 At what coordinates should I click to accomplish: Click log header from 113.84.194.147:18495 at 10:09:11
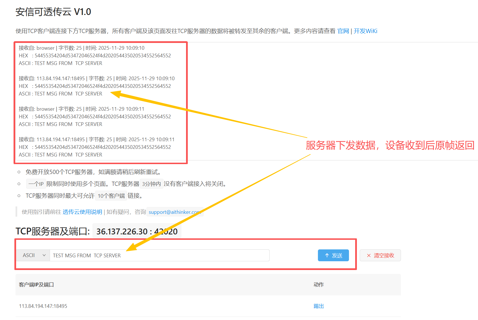pos(97,140)
